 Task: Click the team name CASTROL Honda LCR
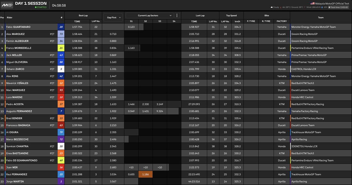(x=304, y=69)
